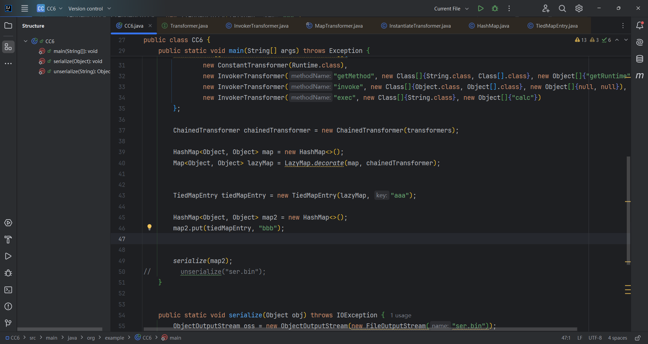Image resolution: width=648 pixels, height=344 pixels.
Task: Click the editor vertical scrollbar thumb
Action: [x=628, y=210]
